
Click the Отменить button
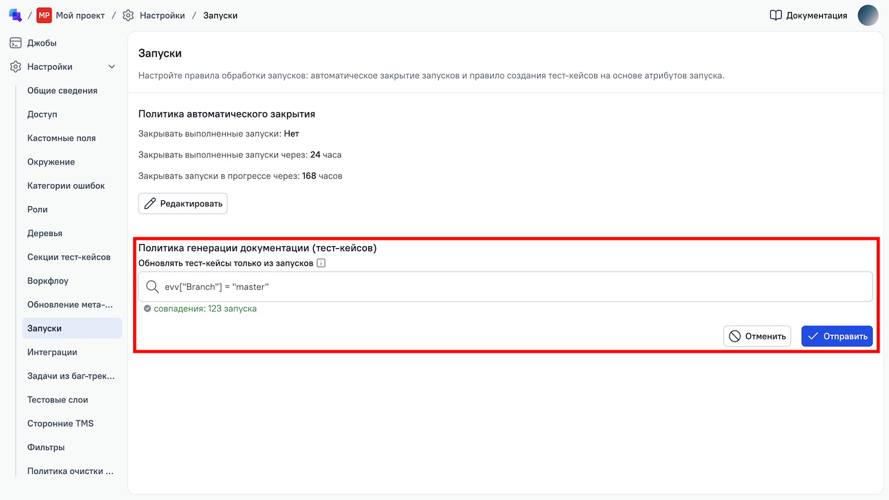[757, 336]
